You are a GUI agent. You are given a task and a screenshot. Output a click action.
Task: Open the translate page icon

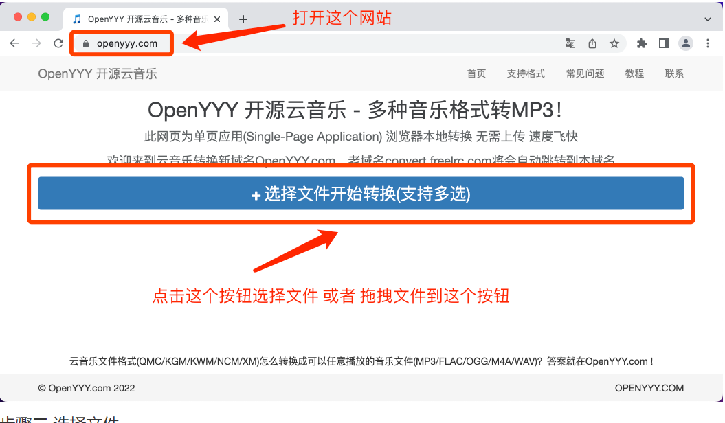click(x=570, y=43)
